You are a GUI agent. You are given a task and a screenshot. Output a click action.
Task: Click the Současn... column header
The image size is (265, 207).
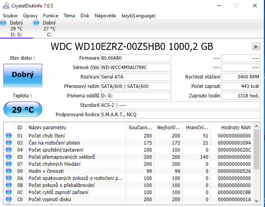coord(140,127)
